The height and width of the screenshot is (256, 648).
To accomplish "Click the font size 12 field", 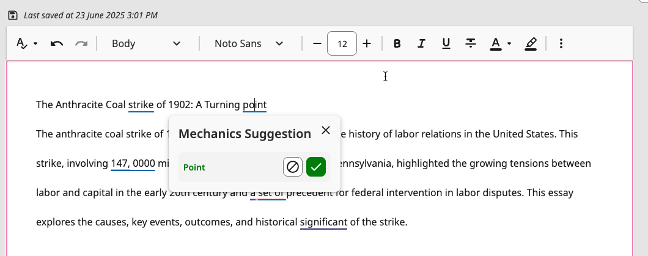I will point(342,44).
